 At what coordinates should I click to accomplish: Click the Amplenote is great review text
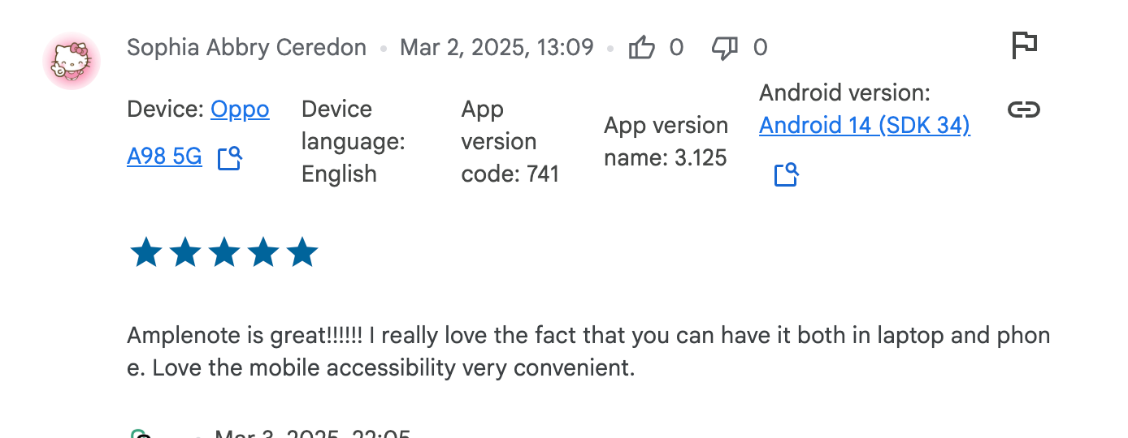[x=588, y=351]
